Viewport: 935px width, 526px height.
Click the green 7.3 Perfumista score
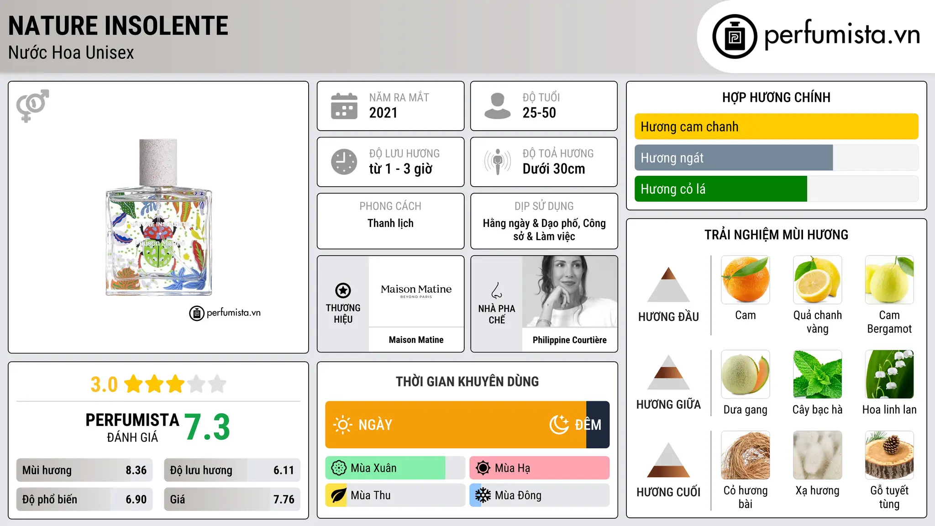coord(207,427)
